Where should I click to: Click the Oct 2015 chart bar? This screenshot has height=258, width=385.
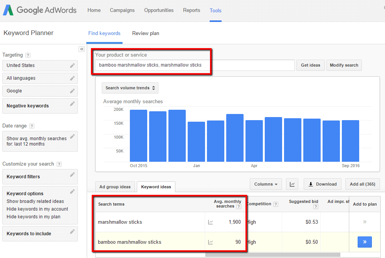pyautogui.click(x=138, y=136)
